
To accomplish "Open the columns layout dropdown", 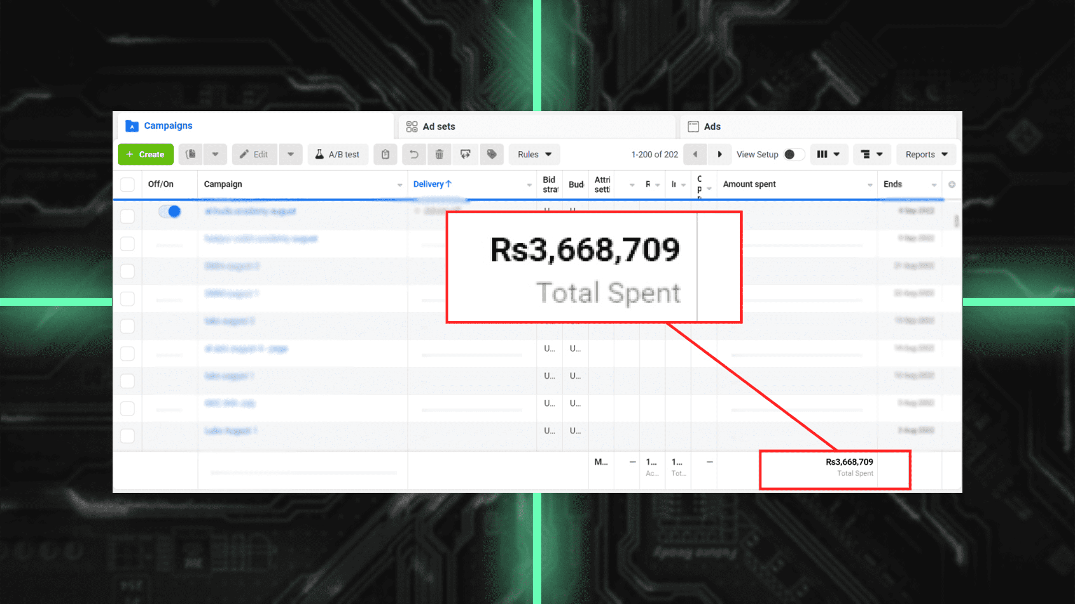I will (829, 154).
